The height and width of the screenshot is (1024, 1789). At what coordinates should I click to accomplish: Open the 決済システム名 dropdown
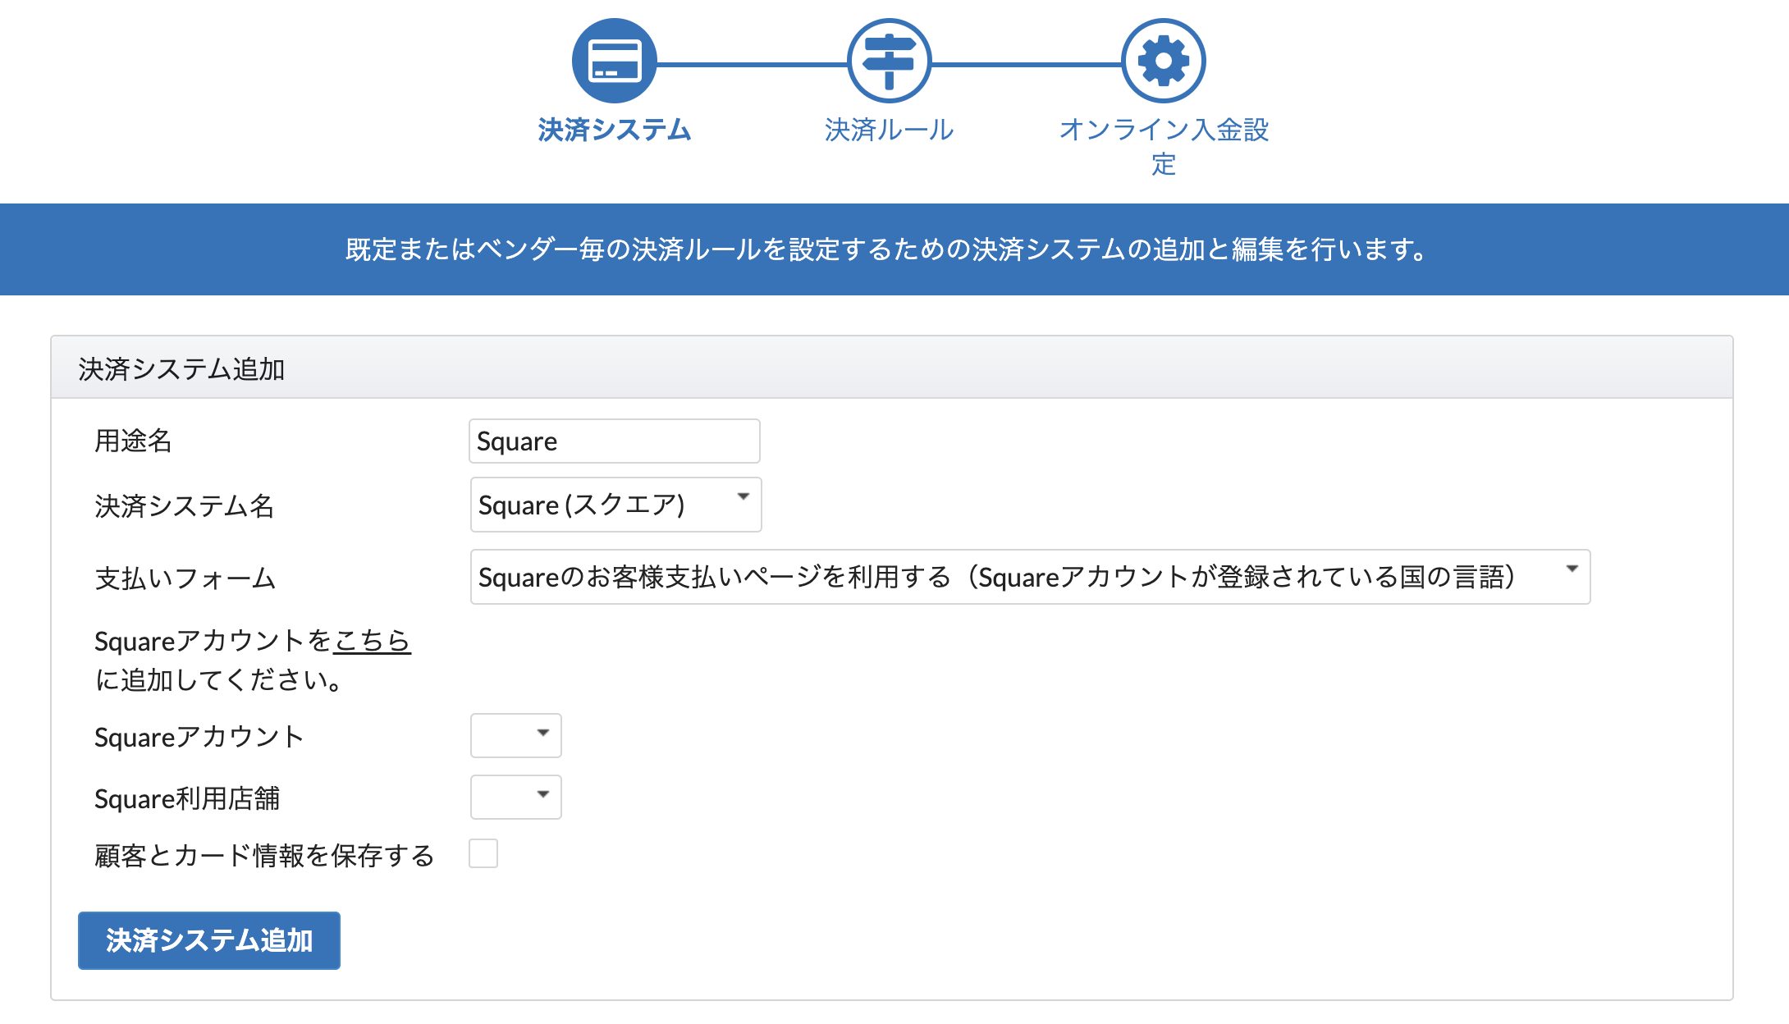click(615, 505)
